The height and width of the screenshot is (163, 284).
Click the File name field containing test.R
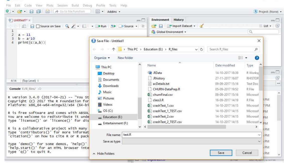coord(192,135)
